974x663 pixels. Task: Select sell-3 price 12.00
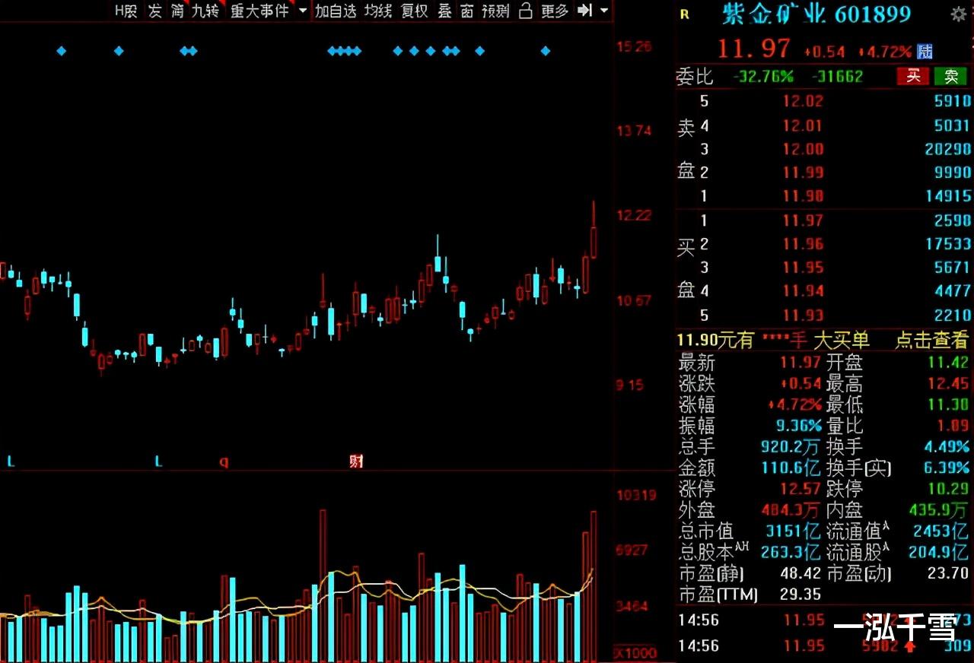pyautogui.click(x=803, y=149)
